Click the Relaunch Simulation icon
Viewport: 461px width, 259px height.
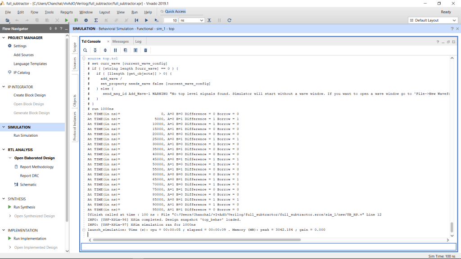(229, 20)
